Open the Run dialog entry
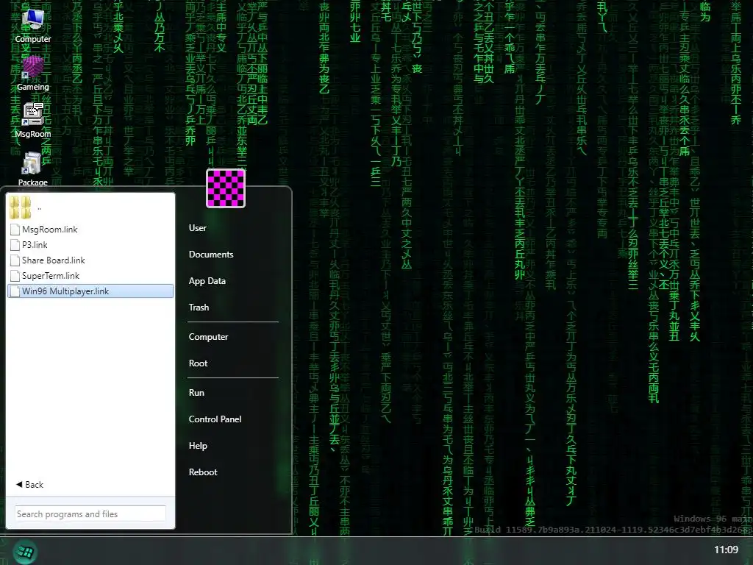 click(x=196, y=393)
